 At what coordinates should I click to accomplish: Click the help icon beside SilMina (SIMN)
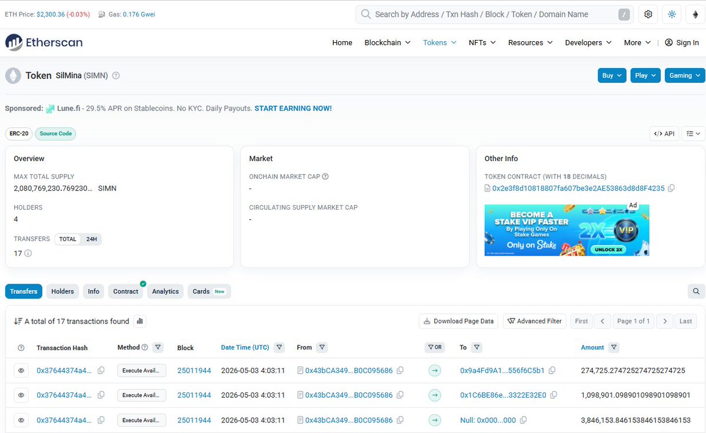[116, 76]
